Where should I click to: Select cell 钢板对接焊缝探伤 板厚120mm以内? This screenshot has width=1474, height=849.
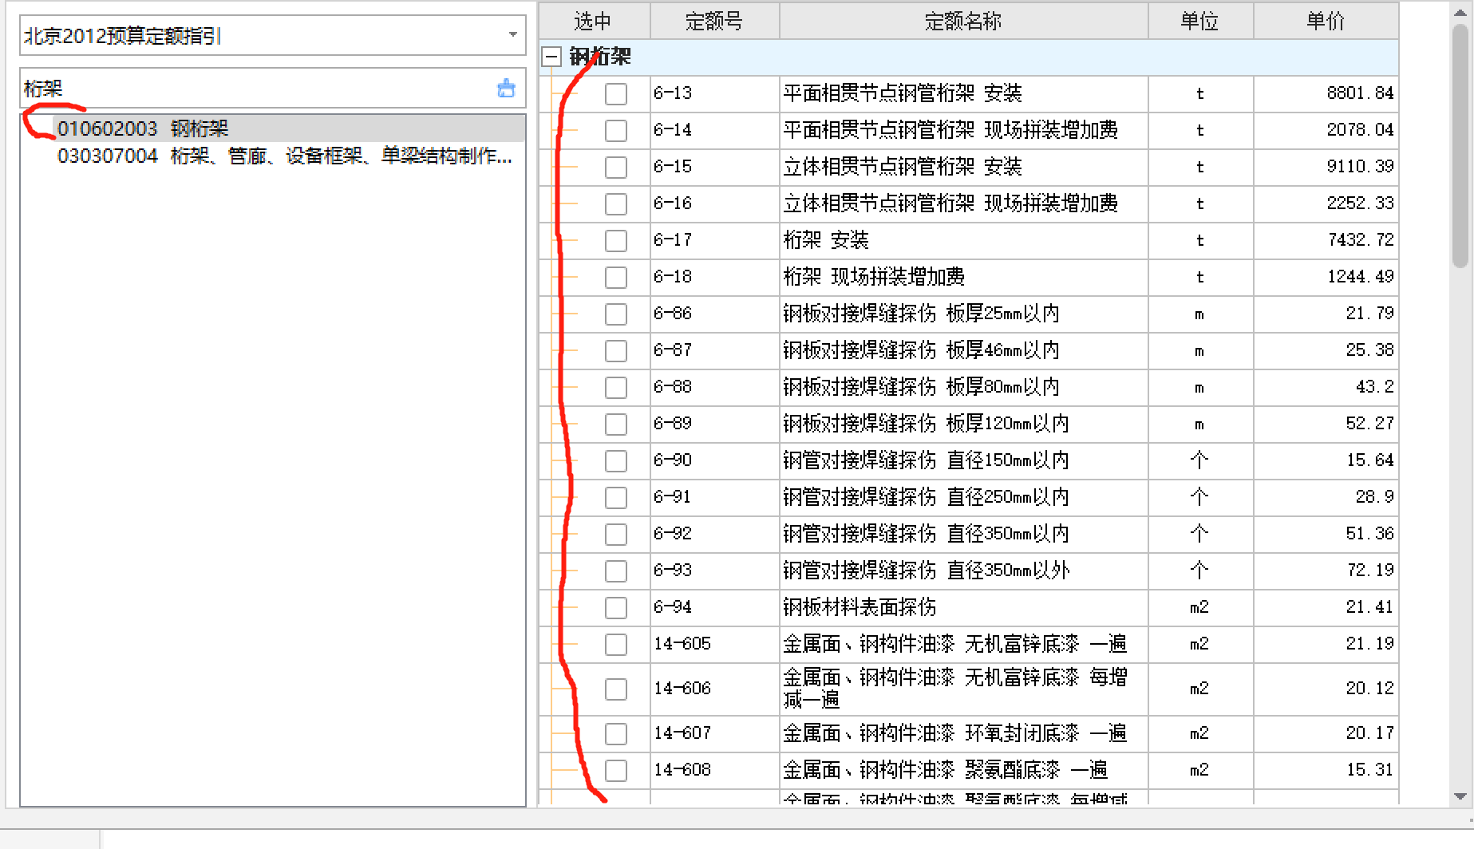963,424
